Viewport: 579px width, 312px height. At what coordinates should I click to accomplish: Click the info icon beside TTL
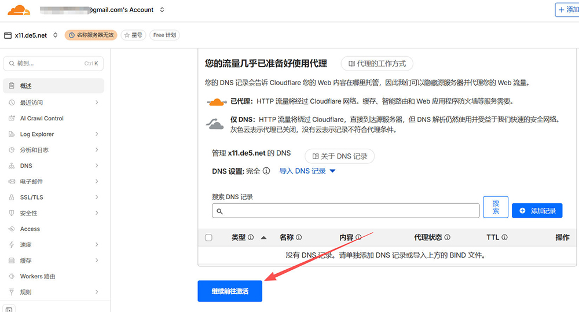(x=504, y=237)
